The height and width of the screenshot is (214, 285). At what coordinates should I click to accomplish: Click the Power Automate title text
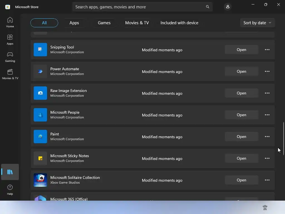65,69
